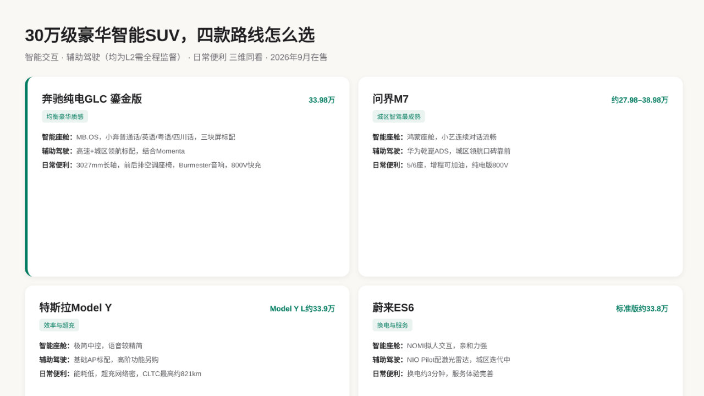Click the page title 30万级豪华智能SUV，四款路线怎么选
Viewport: 704px width, 396px height.
point(170,35)
